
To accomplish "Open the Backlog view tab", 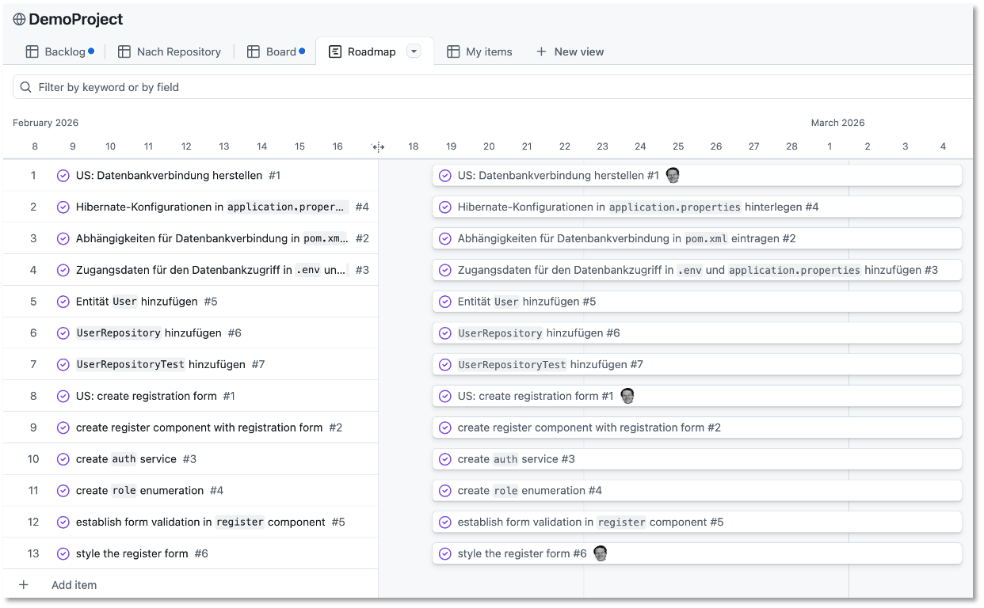I will coord(59,51).
